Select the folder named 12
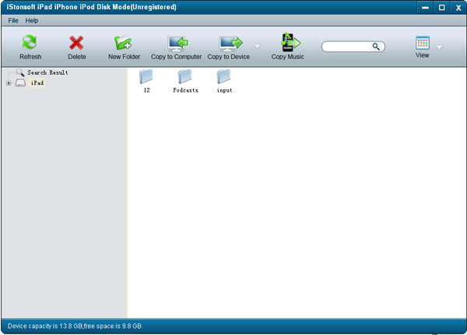This screenshot has height=335, width=467. point(146,81)
